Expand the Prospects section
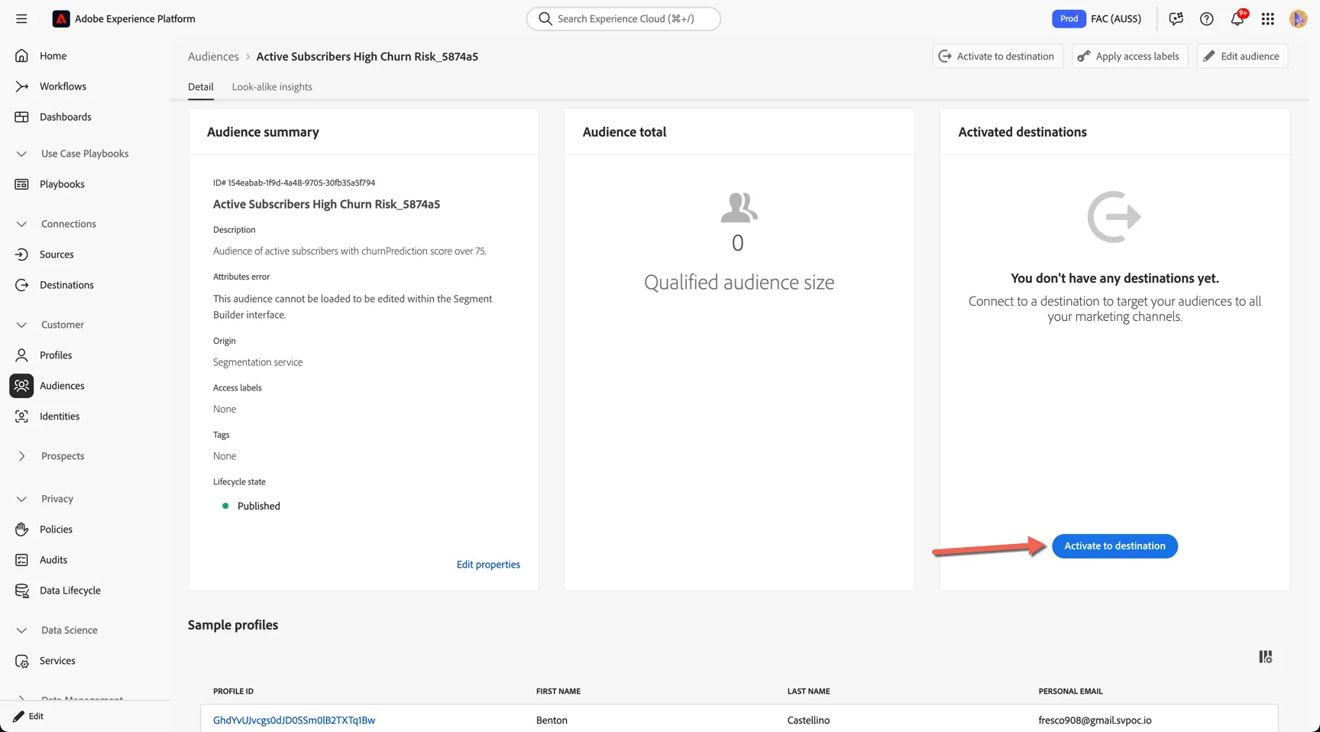The width and height of the screenshot is (1320, 732). [21, 456]
